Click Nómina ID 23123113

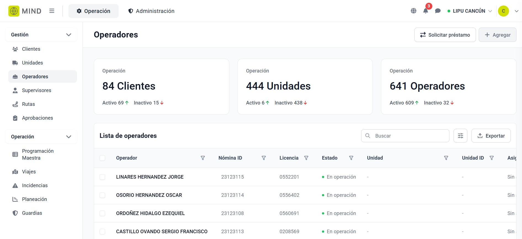tap(233, 232)
